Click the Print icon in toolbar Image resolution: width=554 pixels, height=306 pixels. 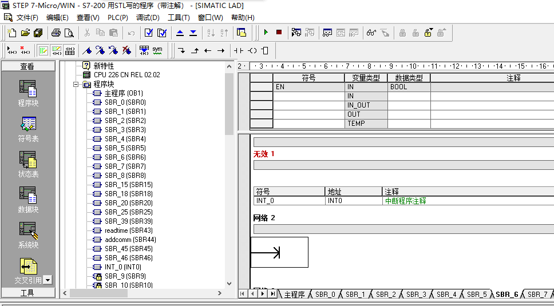(56, 33)
